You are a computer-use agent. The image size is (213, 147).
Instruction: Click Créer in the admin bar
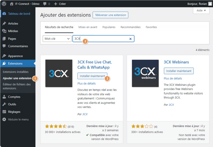62,4
